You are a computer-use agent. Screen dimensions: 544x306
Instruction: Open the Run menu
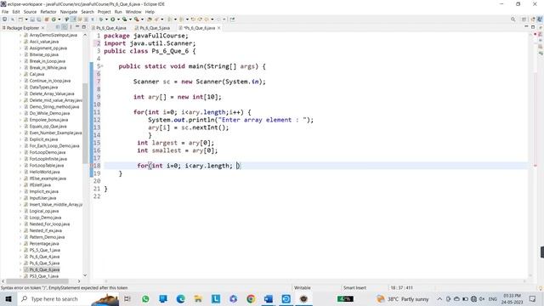click(118, 12)
